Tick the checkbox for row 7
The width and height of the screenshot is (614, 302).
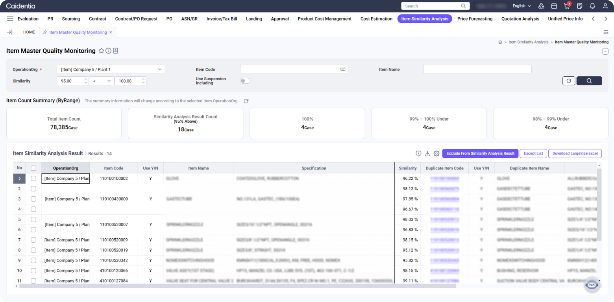(33, 240)
